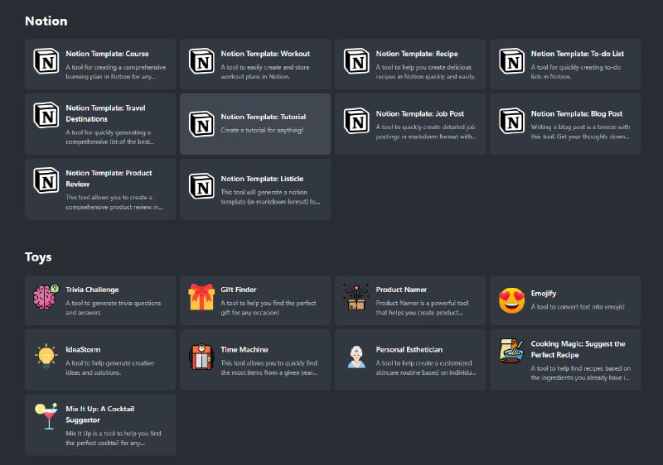Open the Notion Template: Blog Post title

click(x=576, y=114)
